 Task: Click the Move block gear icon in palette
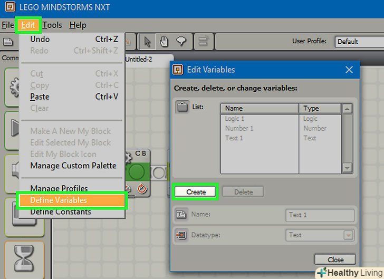(x=14, y=87)
